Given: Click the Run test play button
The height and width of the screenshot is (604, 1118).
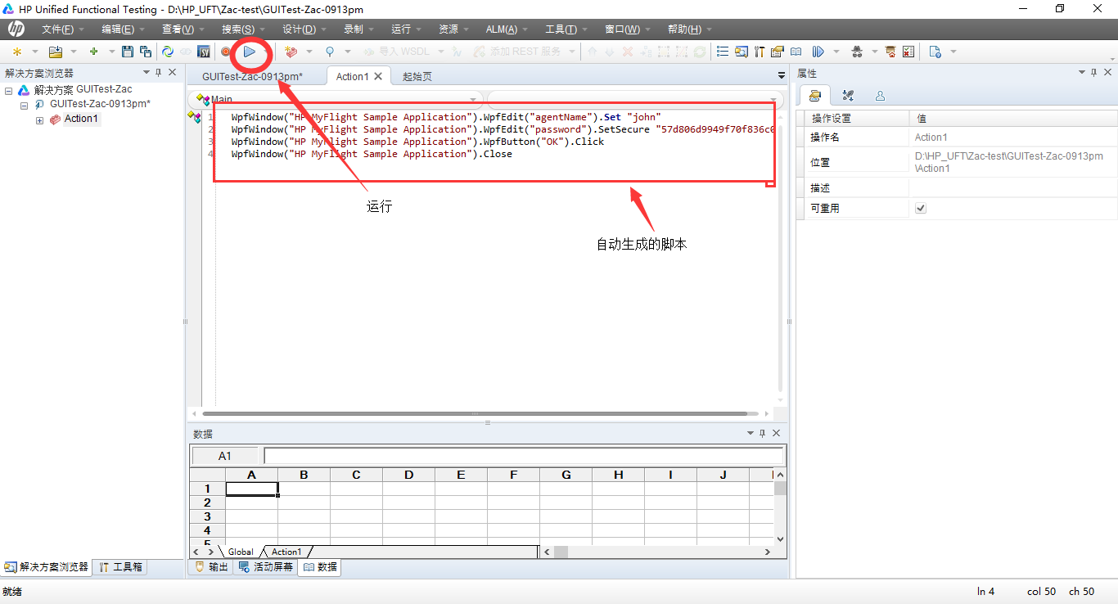Looking at the screenshot, I should click(x=250, y=52).
